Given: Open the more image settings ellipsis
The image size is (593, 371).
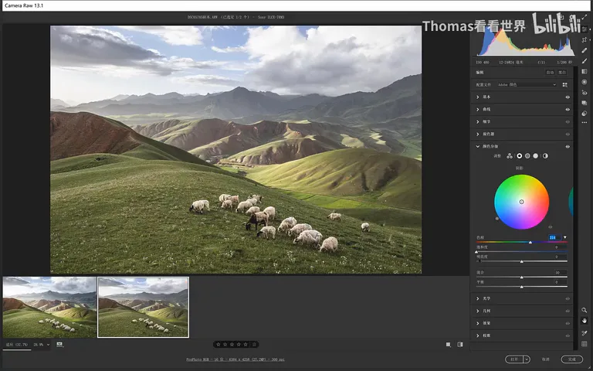Looking at the screenshot, I should (585, 122).
